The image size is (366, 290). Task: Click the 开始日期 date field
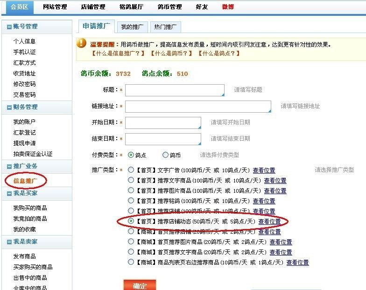[163, 122]
